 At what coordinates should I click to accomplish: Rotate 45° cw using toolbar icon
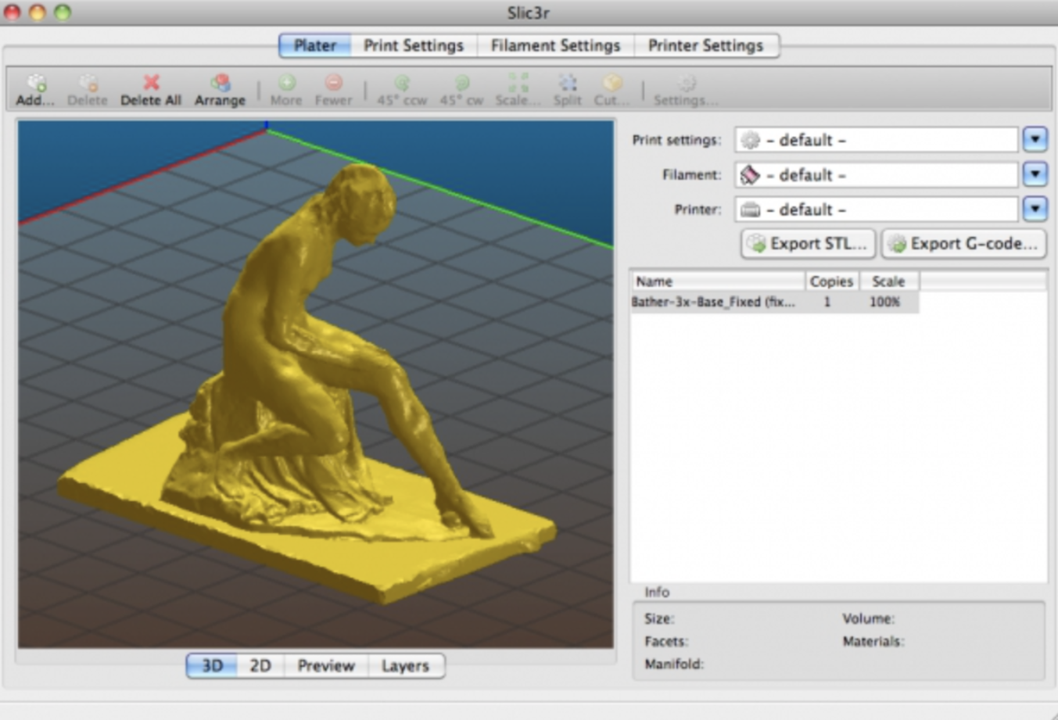(461, 83)
